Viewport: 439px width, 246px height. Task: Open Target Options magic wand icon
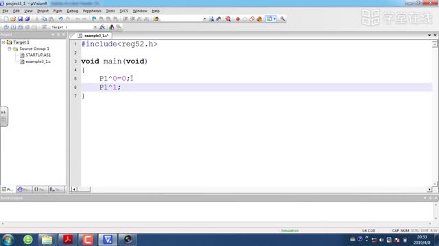tap(102, 27)
